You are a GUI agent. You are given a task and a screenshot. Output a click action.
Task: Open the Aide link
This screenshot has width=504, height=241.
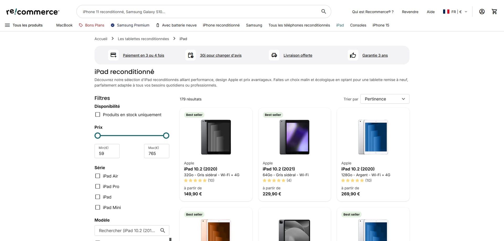430,12
